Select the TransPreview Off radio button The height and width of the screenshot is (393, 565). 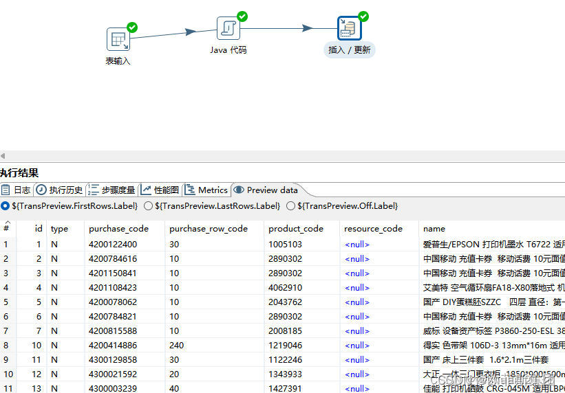point(290,206)
